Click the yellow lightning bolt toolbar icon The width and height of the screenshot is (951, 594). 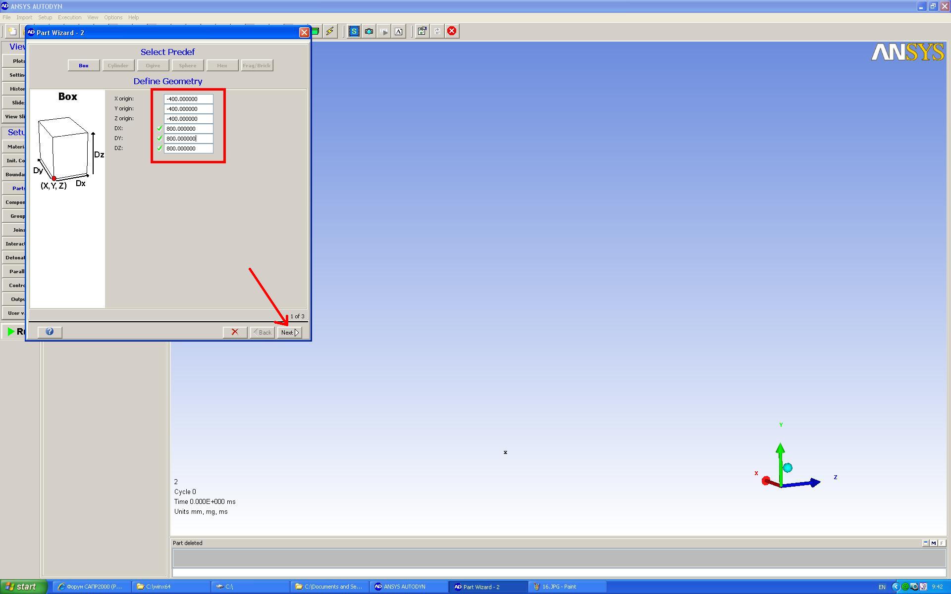click(x=330, y=31)
